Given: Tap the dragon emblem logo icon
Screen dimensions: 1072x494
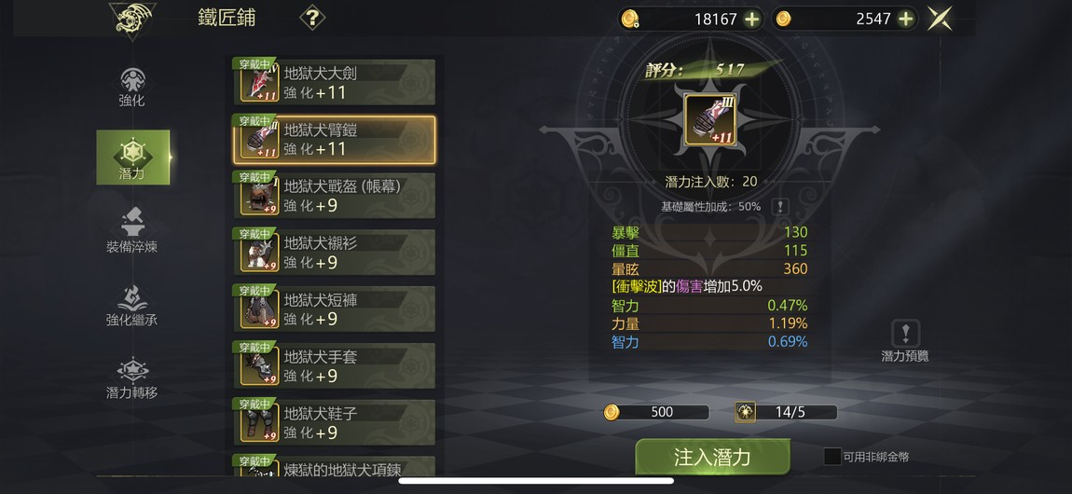Looking at the screenshot, I should (x=132, y=20).
